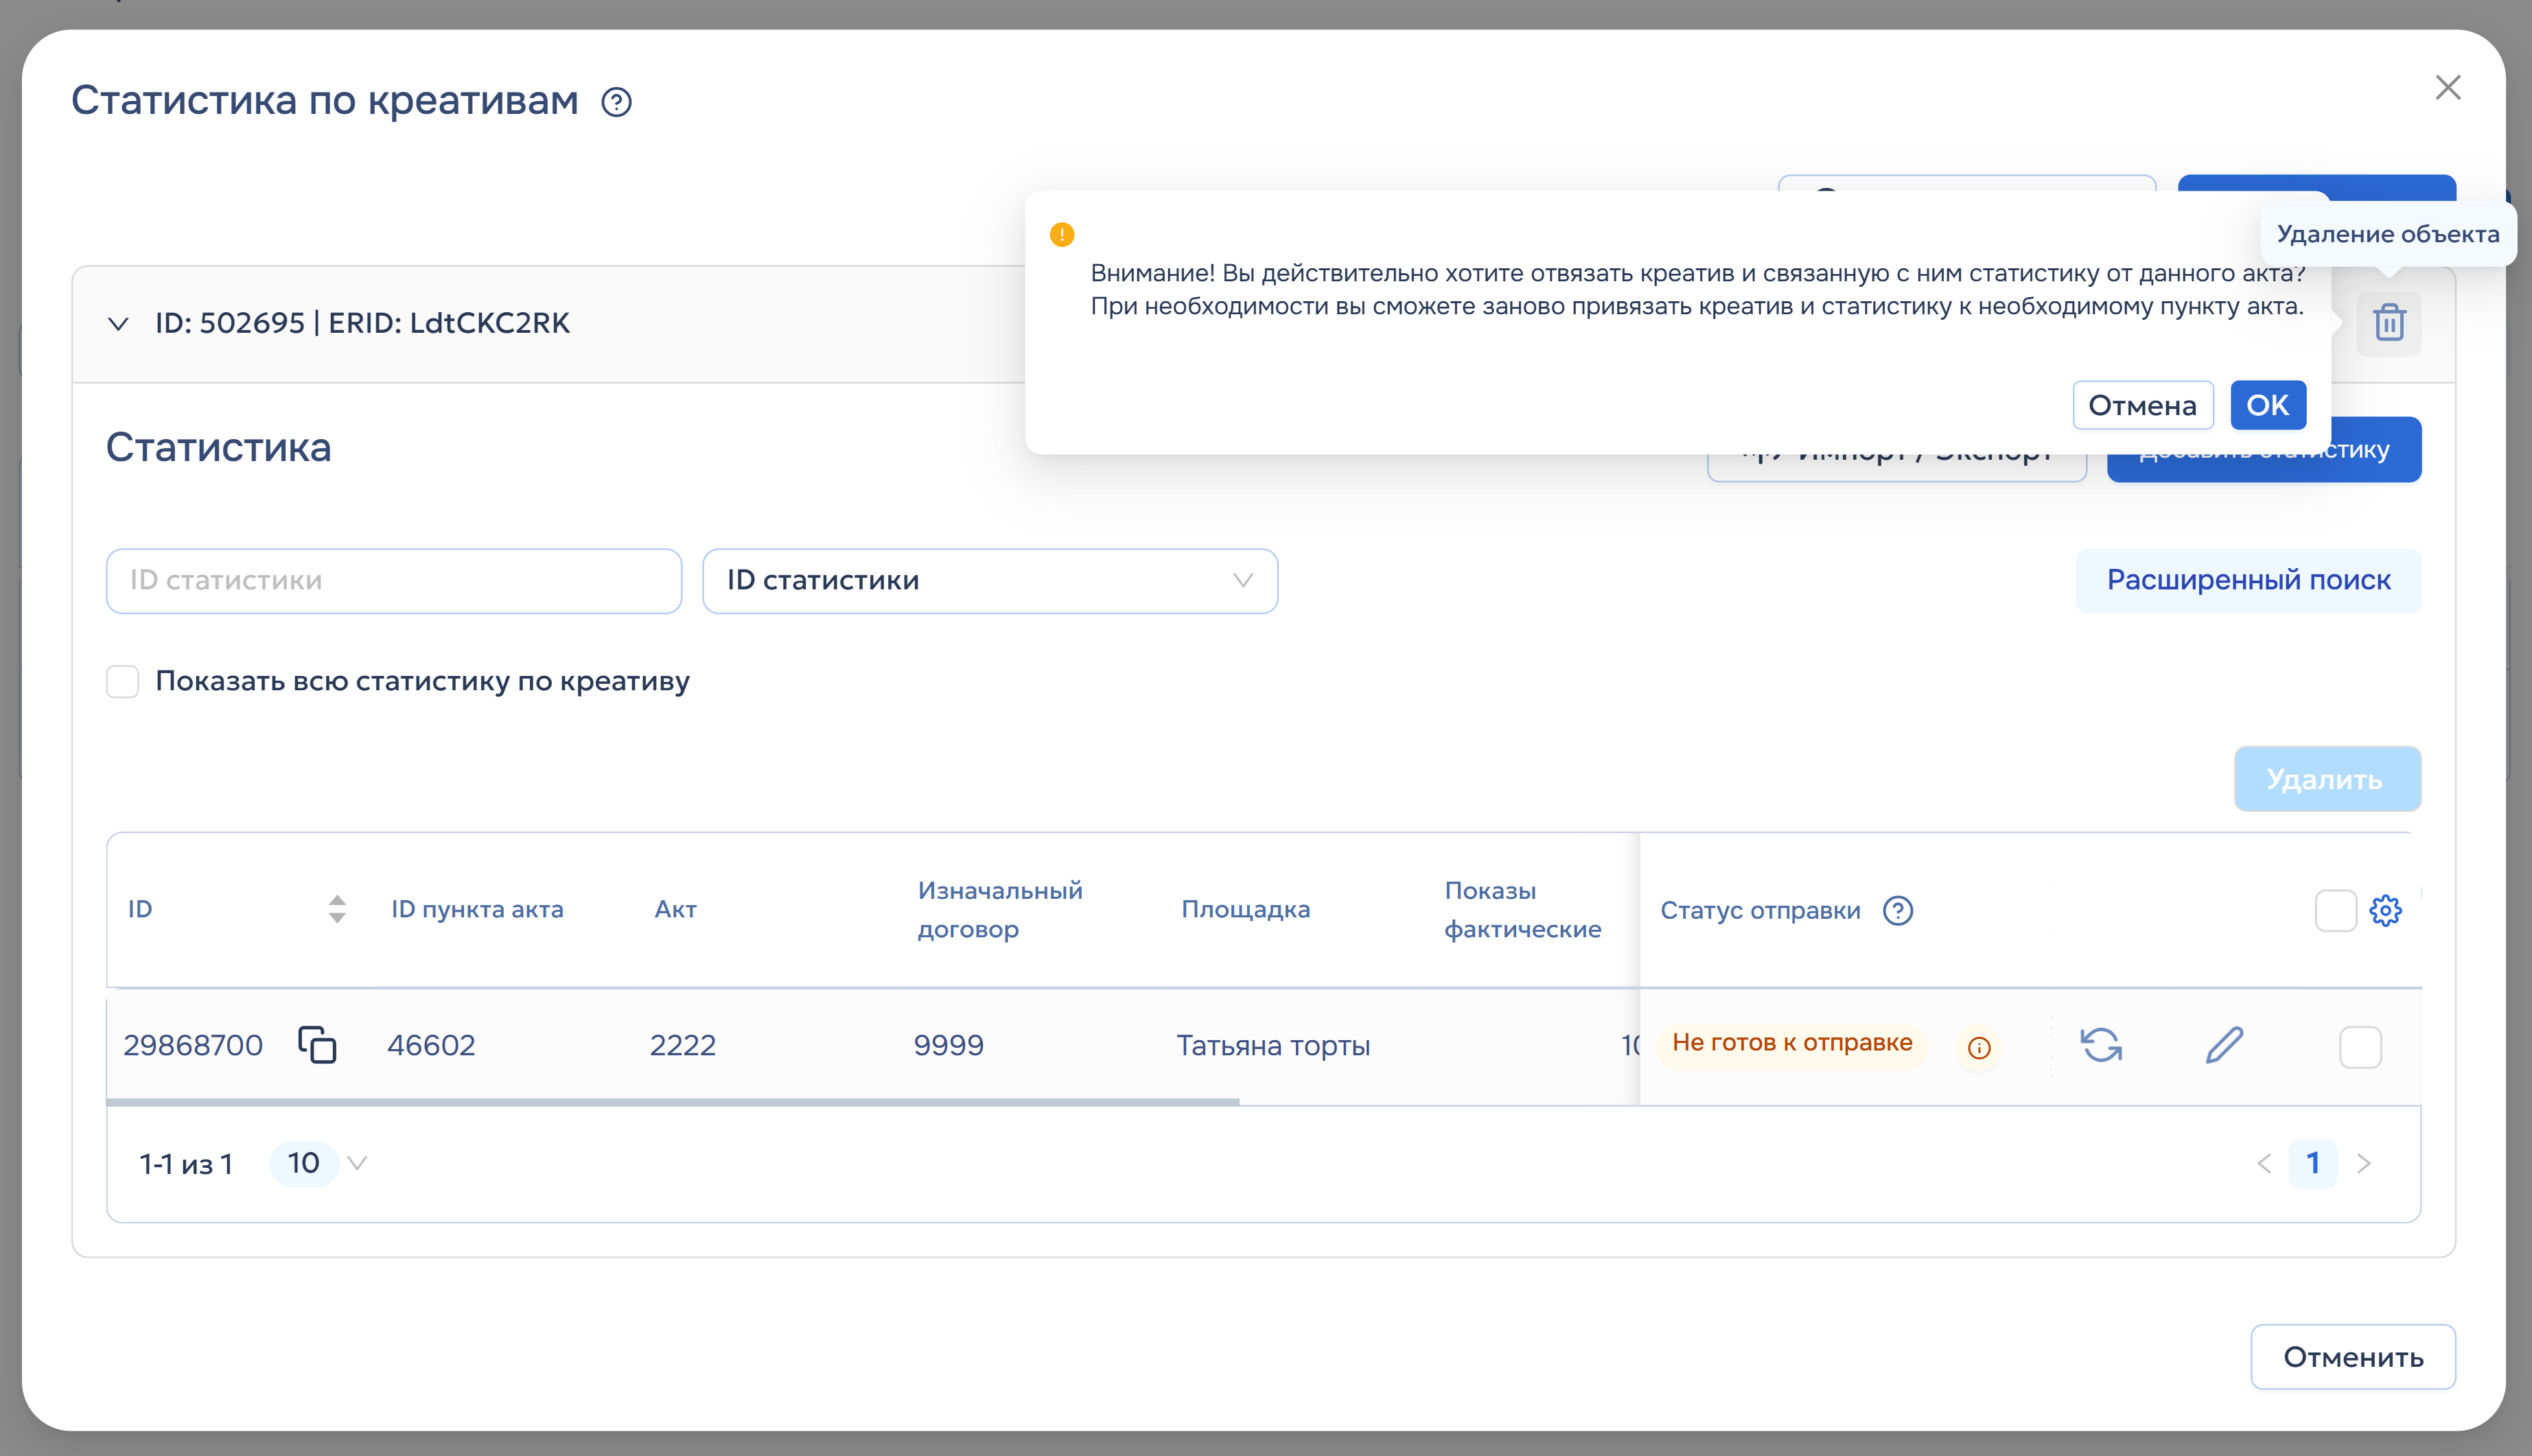Click the warning exclamation icon in popup
Image resolution: width=2532 pixels, height=1456 pixels.
(x=1061, y=235)
